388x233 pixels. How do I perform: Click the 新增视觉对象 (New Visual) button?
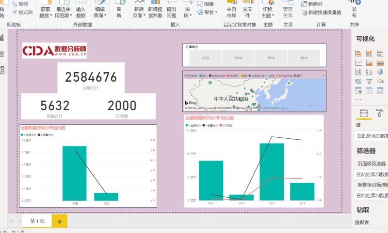point(155,9)
